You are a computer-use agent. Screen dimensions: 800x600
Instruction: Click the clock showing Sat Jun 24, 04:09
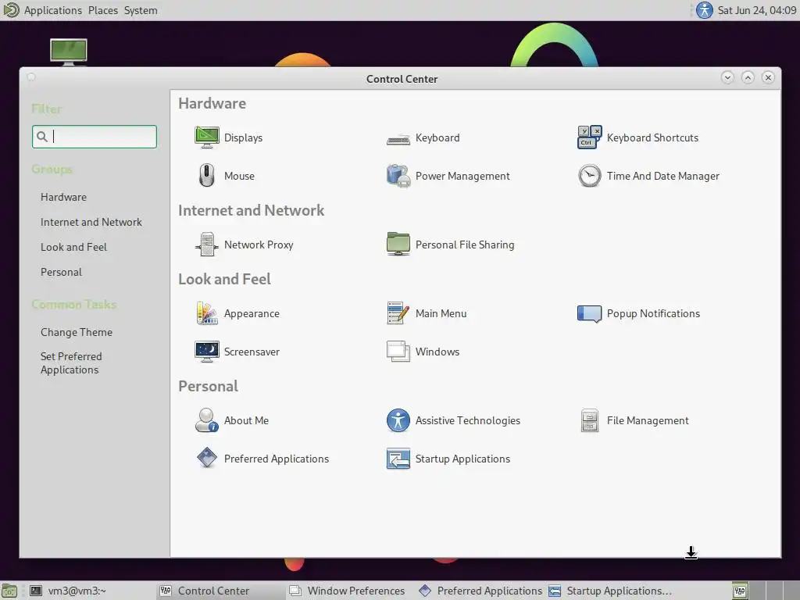756,10
